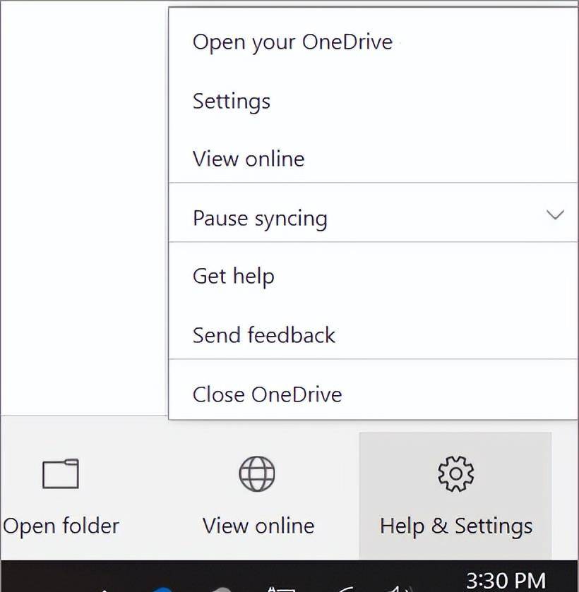The height and width of the screenshot is (592, 579).
Task: Open Settings from the OneDrive menu
Action: [232, 101]
